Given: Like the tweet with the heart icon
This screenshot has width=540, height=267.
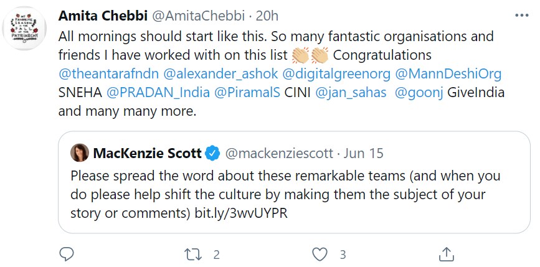Looking at the screenshot, I should (320, 255).
